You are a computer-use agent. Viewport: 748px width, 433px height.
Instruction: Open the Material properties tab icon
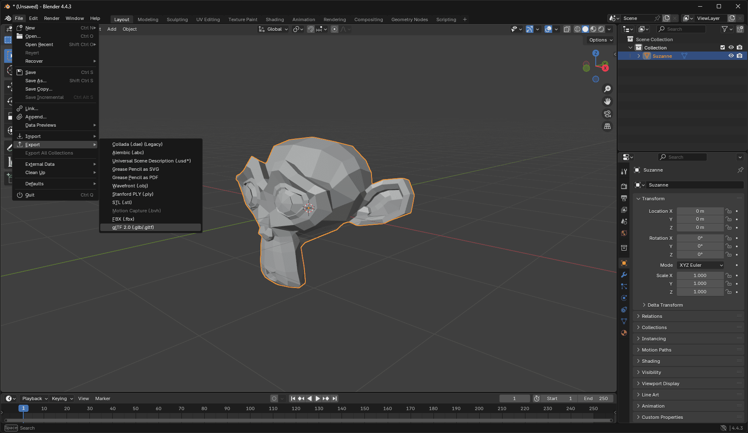coord(624,333)
